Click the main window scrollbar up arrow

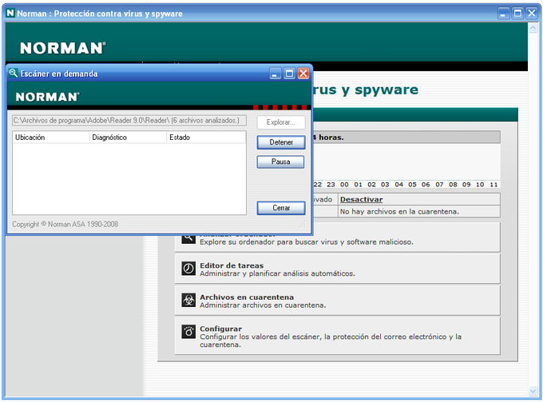tap(533, 28)
